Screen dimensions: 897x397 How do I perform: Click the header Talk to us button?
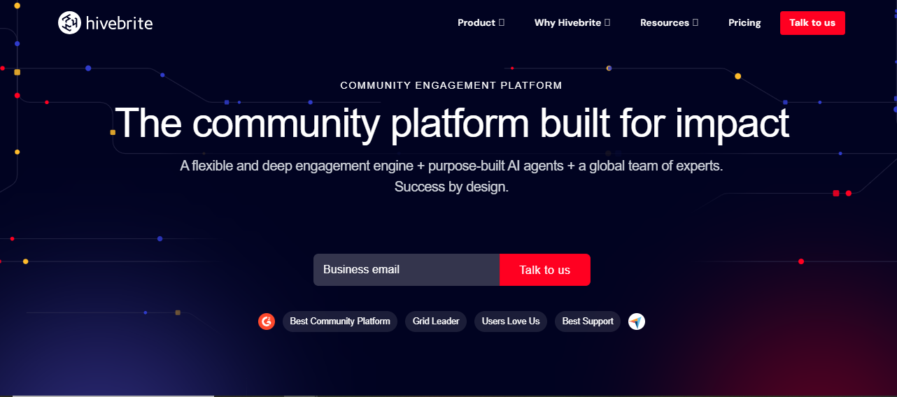(x=812, y=23)
